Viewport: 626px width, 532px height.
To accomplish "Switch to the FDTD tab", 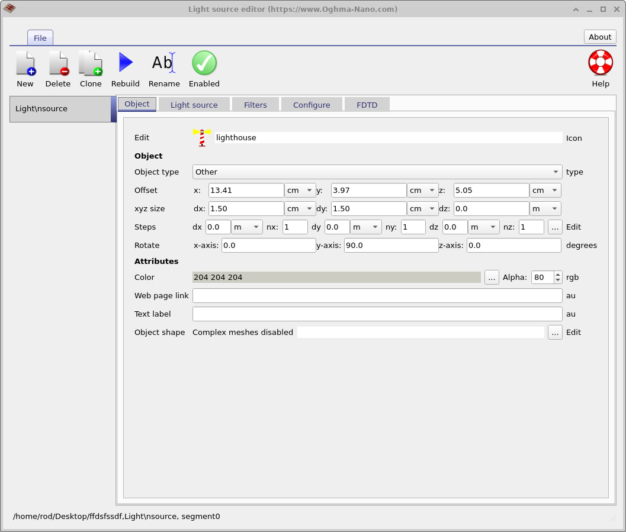I will (367, 105).
